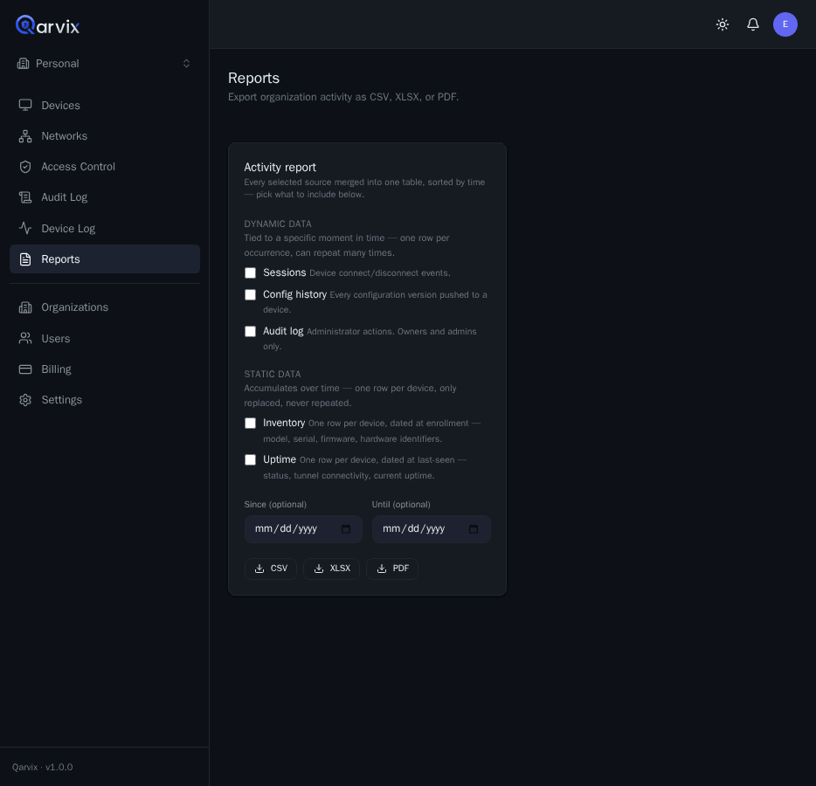This screenshot has width=816, height=786.
Task: Click the Organizations building icon
Action: 25,307
